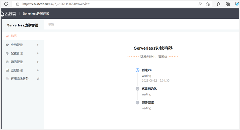Click the site lock icon in address bar
This screenshot has width=240, height=130.
click(18, 4)
